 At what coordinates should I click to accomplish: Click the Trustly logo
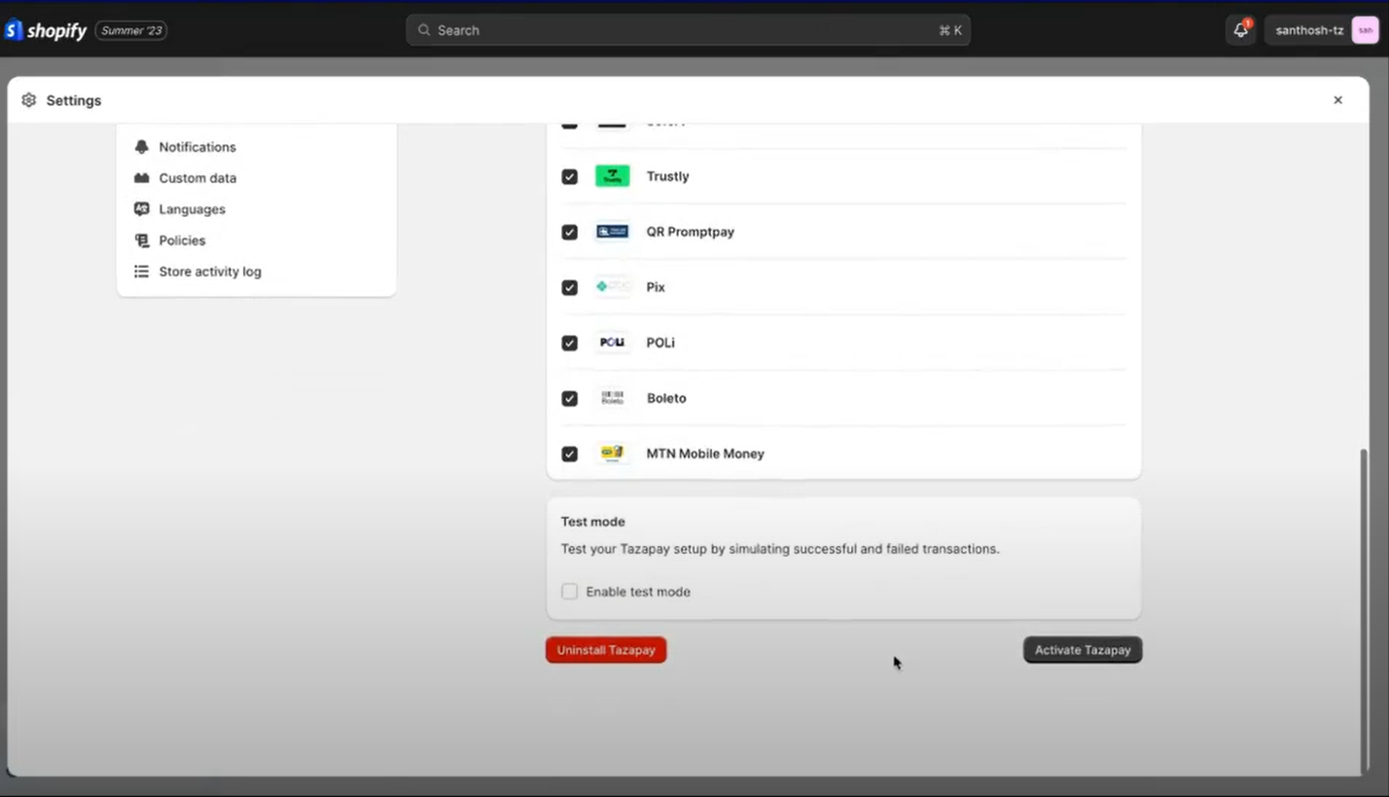pos(613,176)
